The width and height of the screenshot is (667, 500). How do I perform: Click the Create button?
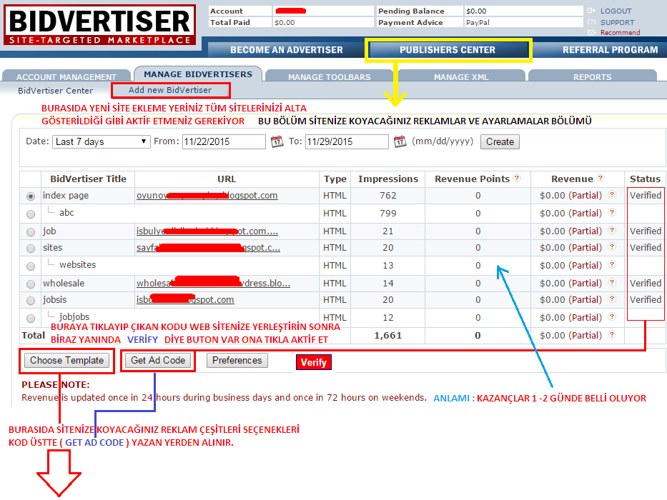tap(500, 141)
